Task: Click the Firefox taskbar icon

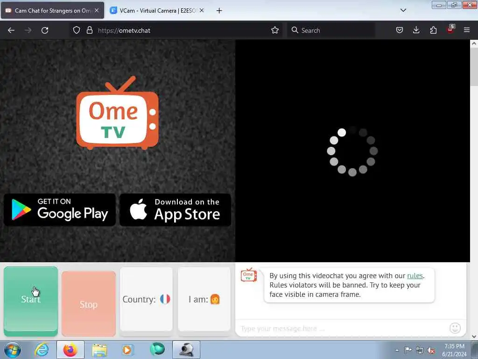Action: tap(70, 350)
